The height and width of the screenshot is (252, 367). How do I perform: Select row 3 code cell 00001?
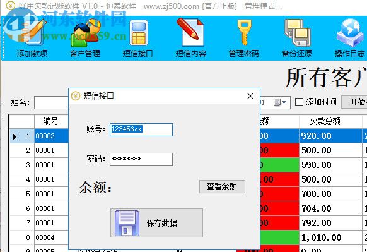point(51,165)
